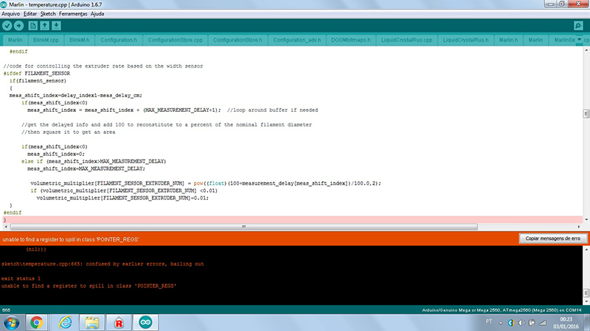
Task: Open the tab list dropdown arrow
Action: pos(580,40)
